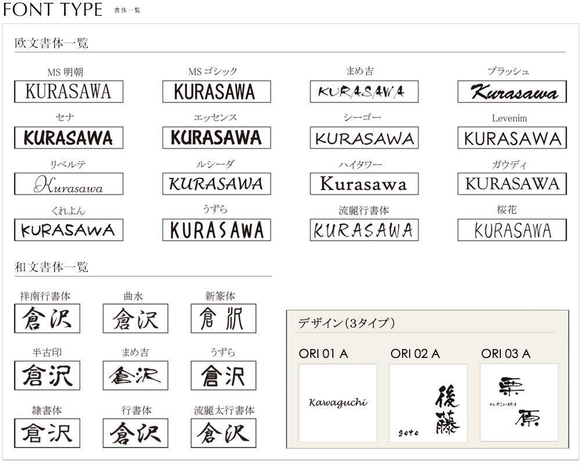Click the 流麗太行書体 font name label
The height and width of the screenshot is (466, 581).
click(x=224, y=410)
